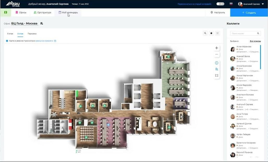Image resolution: width=268 pixels, height=162 pixels.
Task: Open the Russian flag language selector
Action: (x=231, y=4)
